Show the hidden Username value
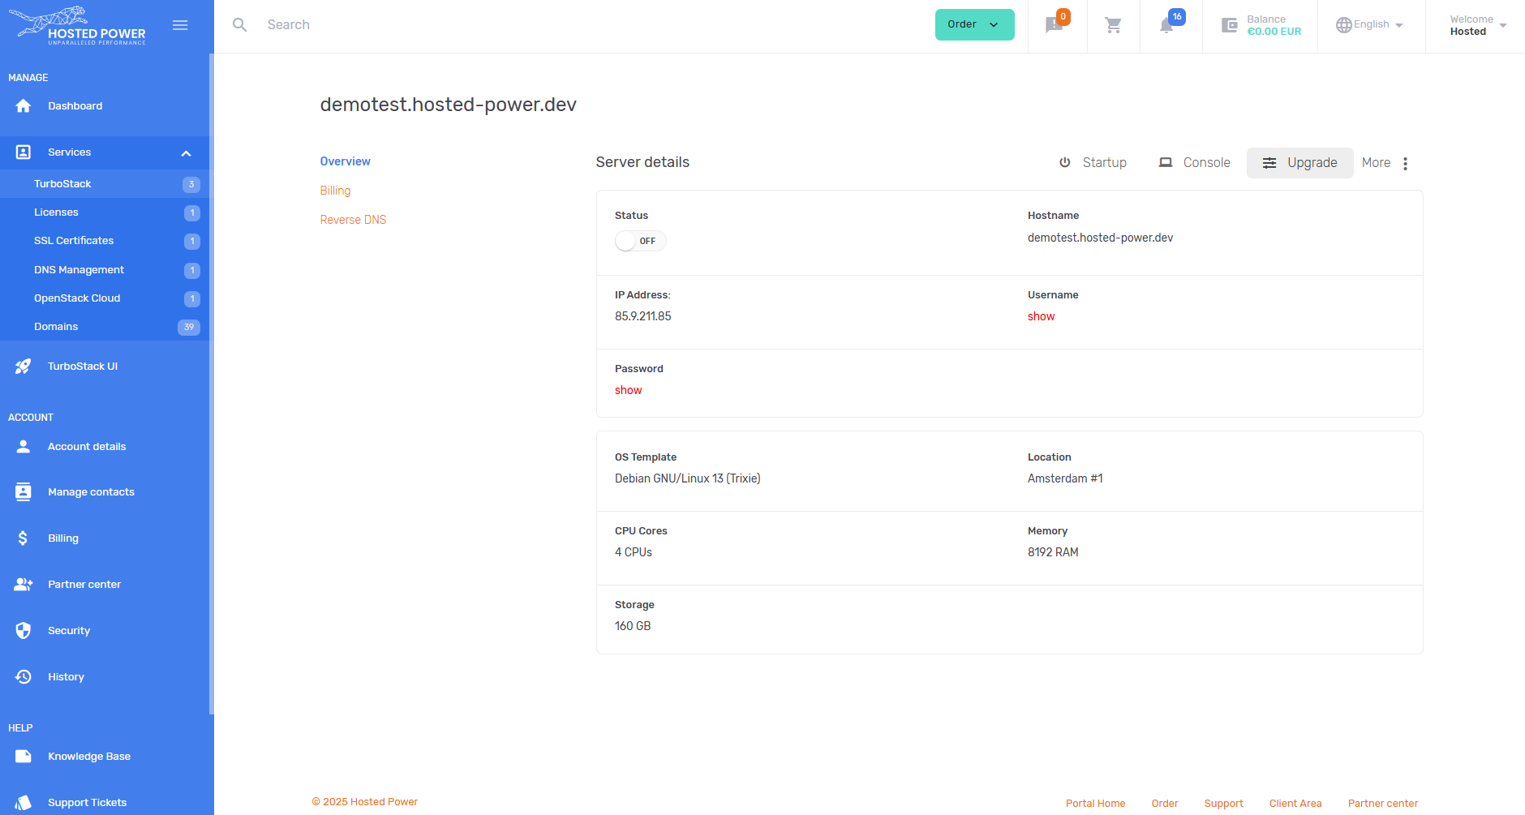Image resolution: width=1525 pixels, height=815 pixels. [x=1041, y=316]
